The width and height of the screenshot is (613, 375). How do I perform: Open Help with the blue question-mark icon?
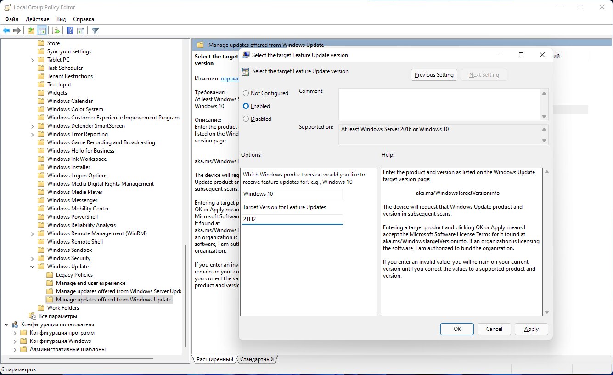click(x=70, y=31)
